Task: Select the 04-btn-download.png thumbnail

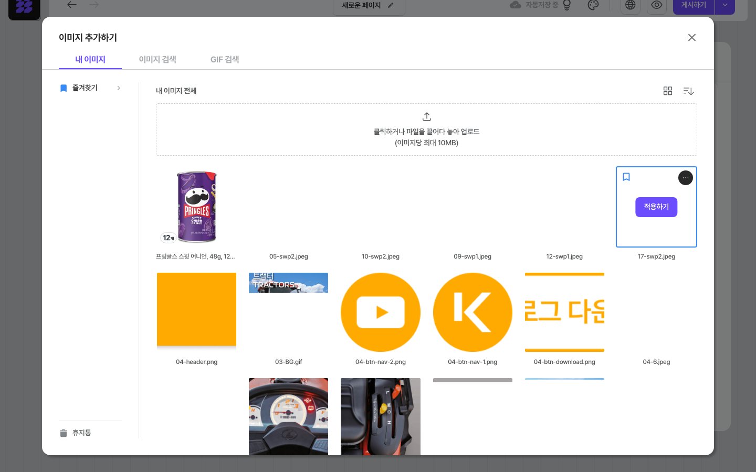Action: coord(564,312)
